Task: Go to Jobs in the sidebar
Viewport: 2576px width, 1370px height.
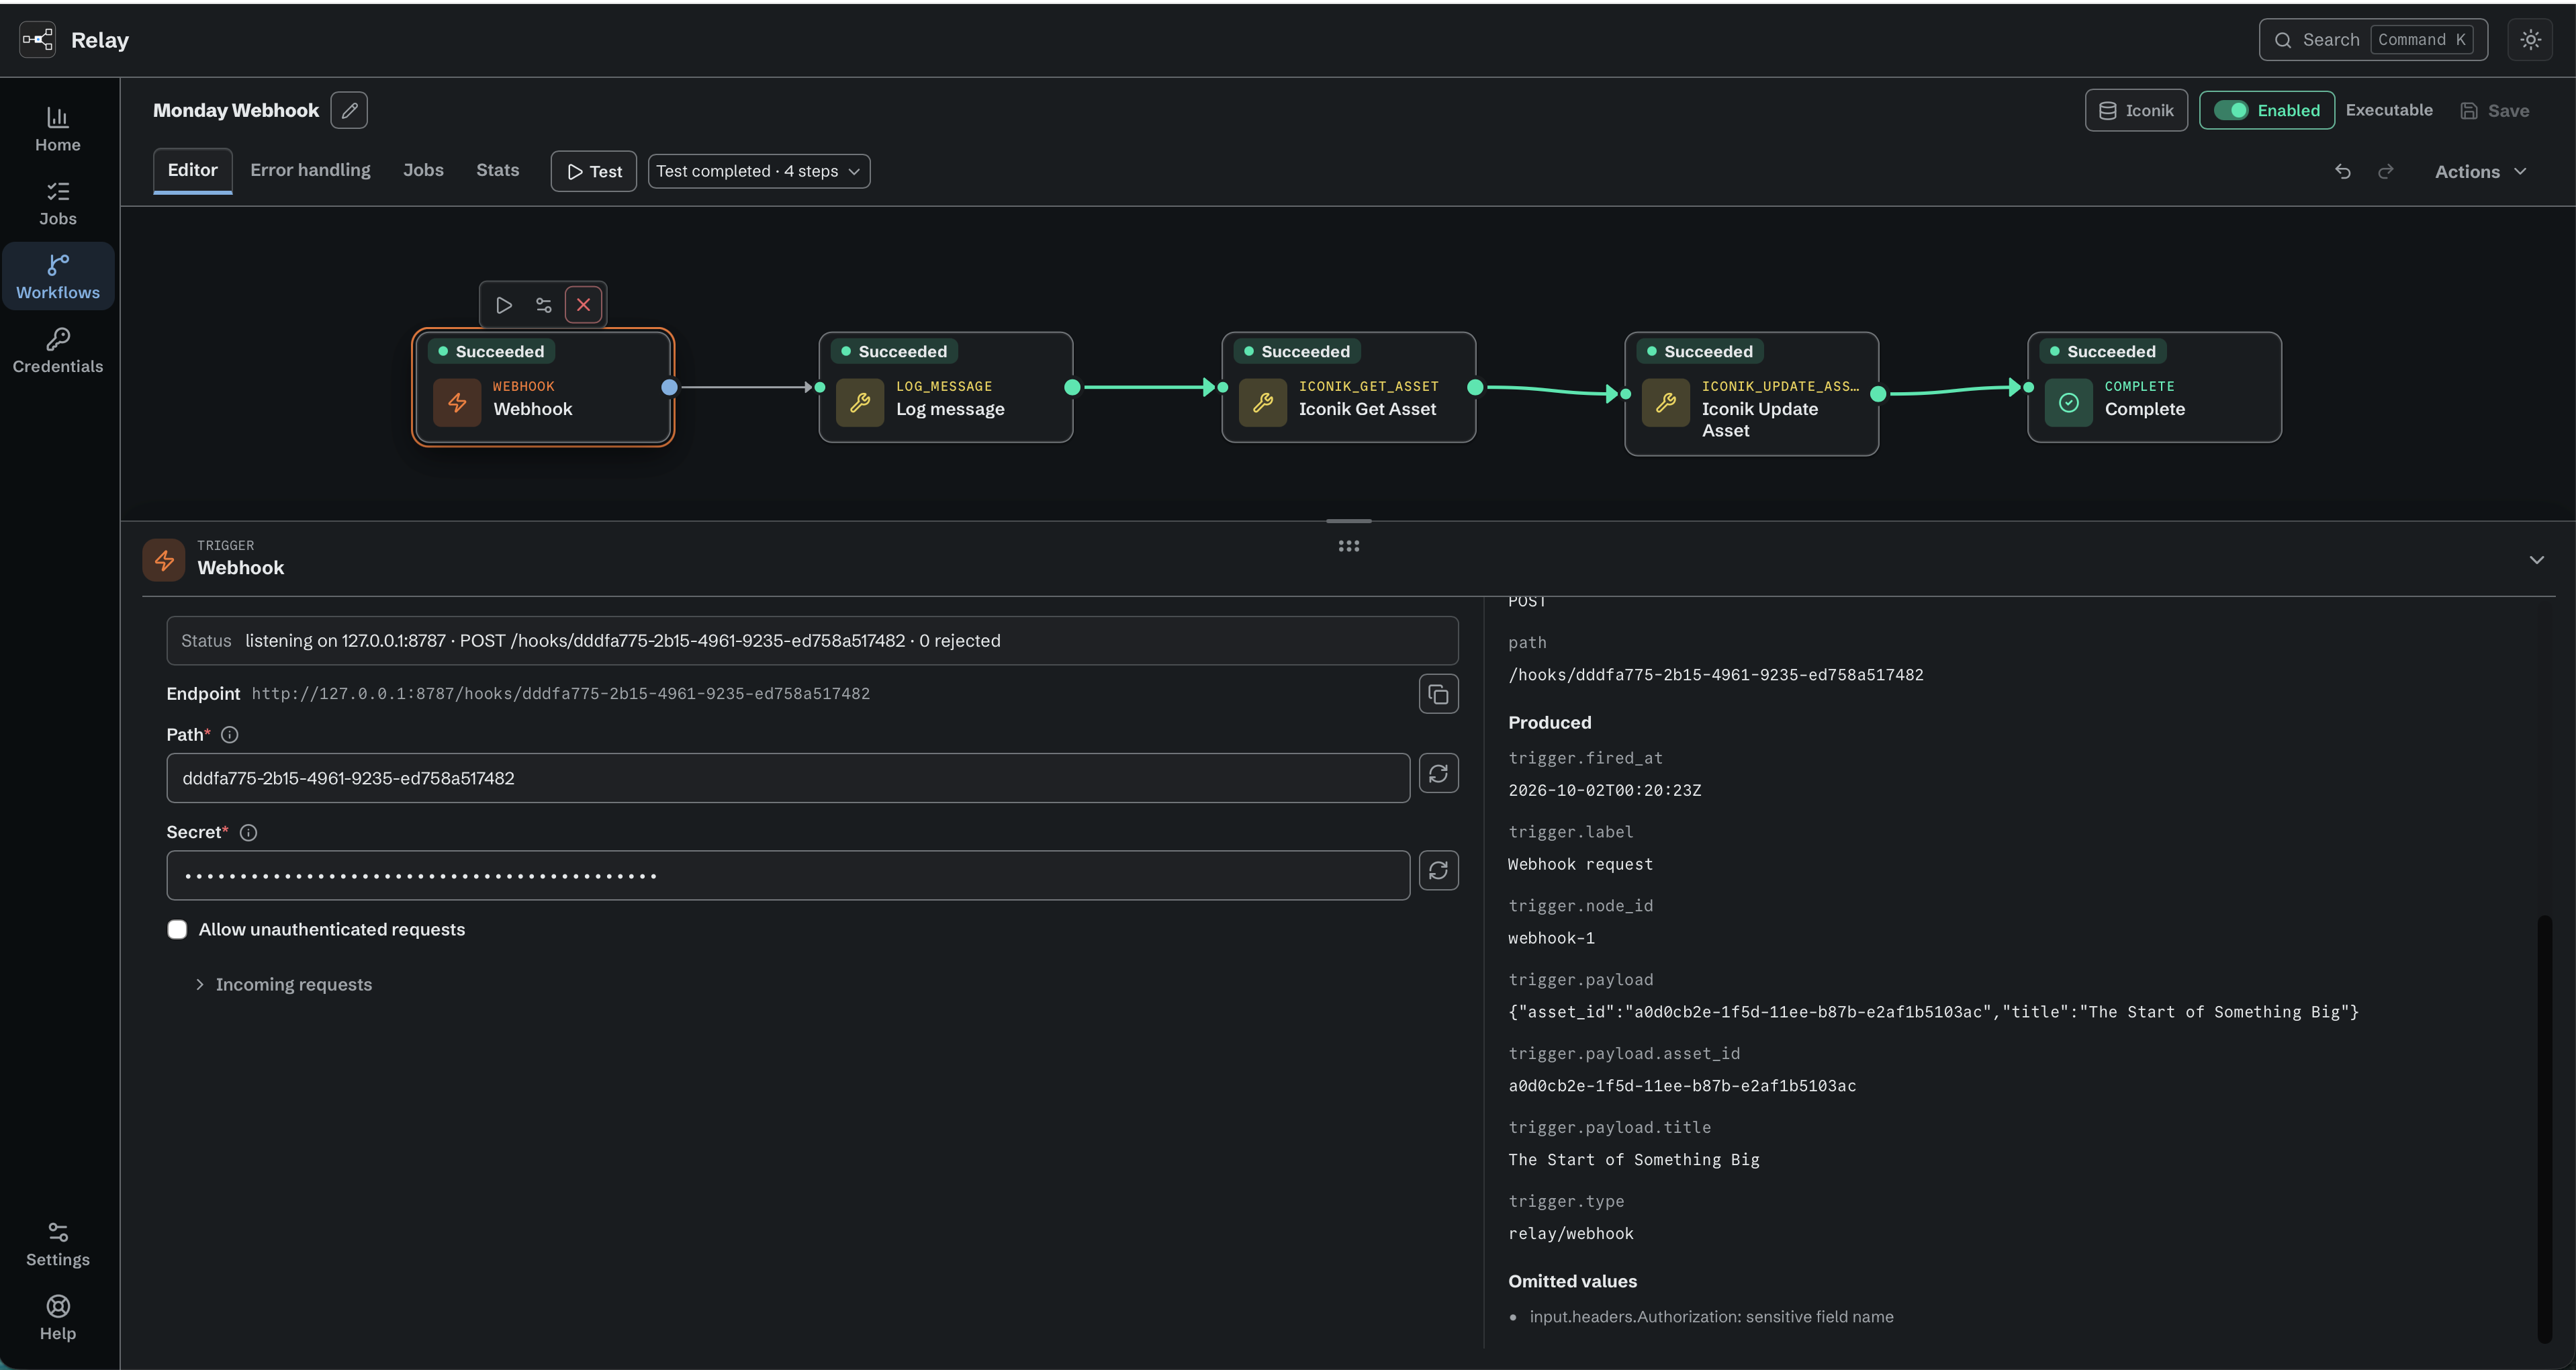Action: (58, 203)
